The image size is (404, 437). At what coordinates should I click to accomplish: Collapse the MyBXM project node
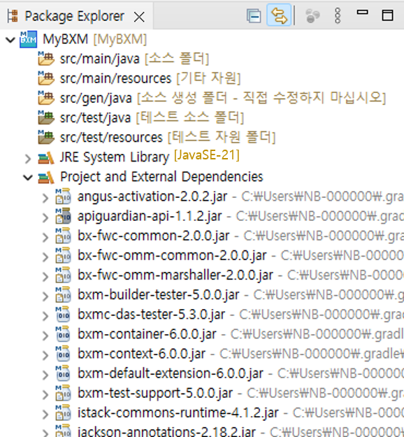point(10,40)
